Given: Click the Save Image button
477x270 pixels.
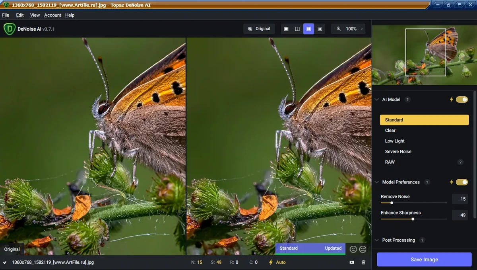Looking at the screenshot, I should tap(424, 259).
